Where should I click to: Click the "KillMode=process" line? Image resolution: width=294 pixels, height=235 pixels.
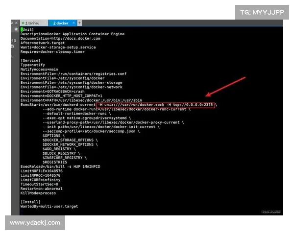[38, 193]
